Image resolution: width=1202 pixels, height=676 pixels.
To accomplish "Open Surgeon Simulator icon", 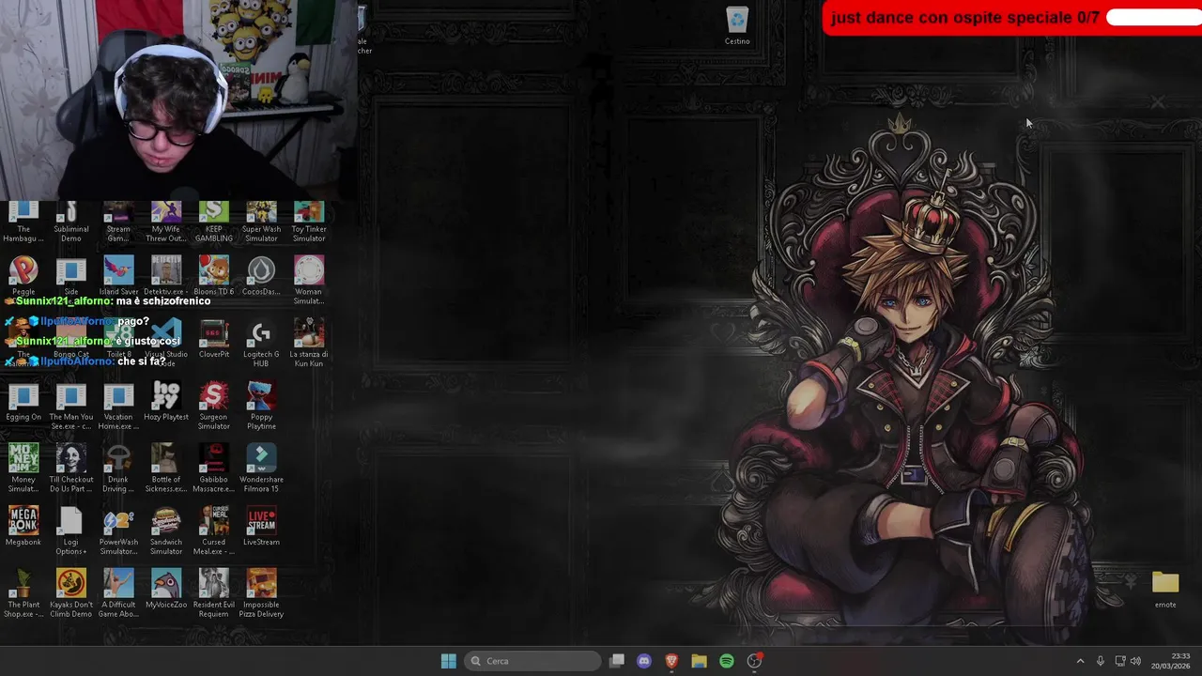I will point(214,407).
